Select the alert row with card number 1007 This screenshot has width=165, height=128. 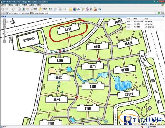pos(144,27)
